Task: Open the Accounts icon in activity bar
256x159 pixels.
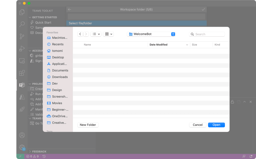Action: 22,135
